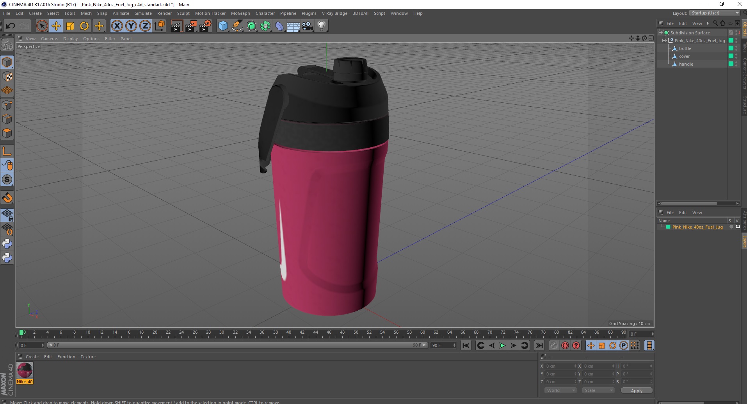The image size is (747, 404).
Task: Toggle handle visibility dots
Action: point(736,64)
